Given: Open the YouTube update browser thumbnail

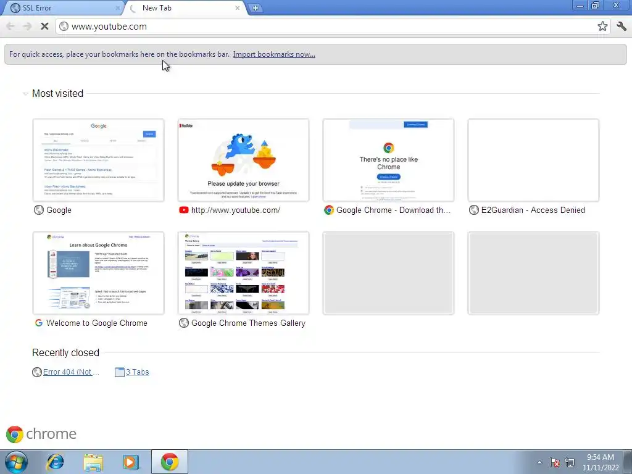Looking at the screenshot, I should tap(243, 160).
